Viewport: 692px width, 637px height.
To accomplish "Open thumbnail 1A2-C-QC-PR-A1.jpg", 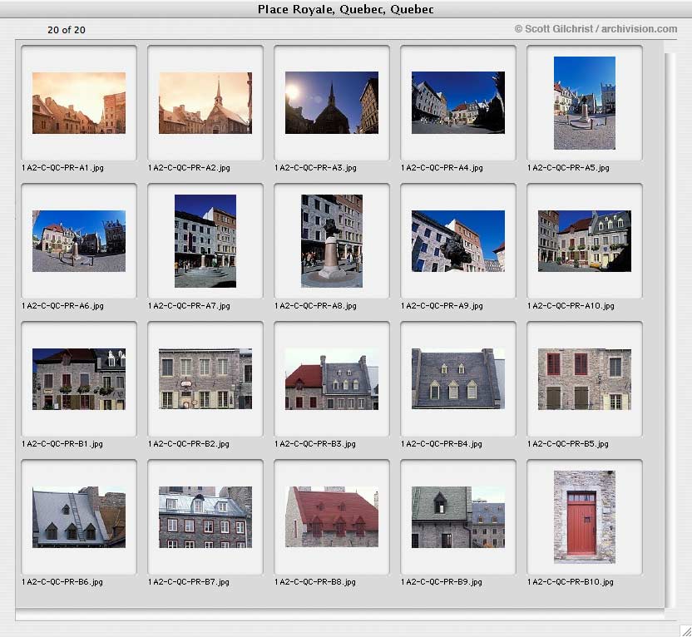I will (79, 103).
